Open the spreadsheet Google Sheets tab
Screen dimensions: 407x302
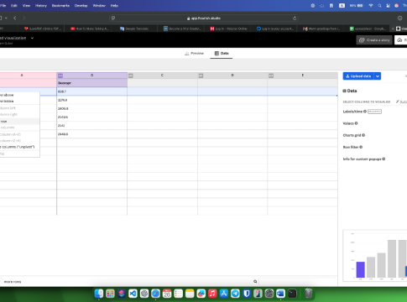tap(368, 29)
